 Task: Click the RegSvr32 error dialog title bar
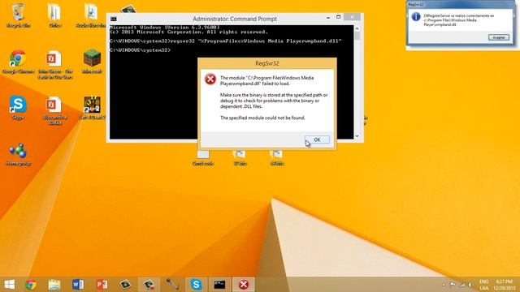click(267, 63)
